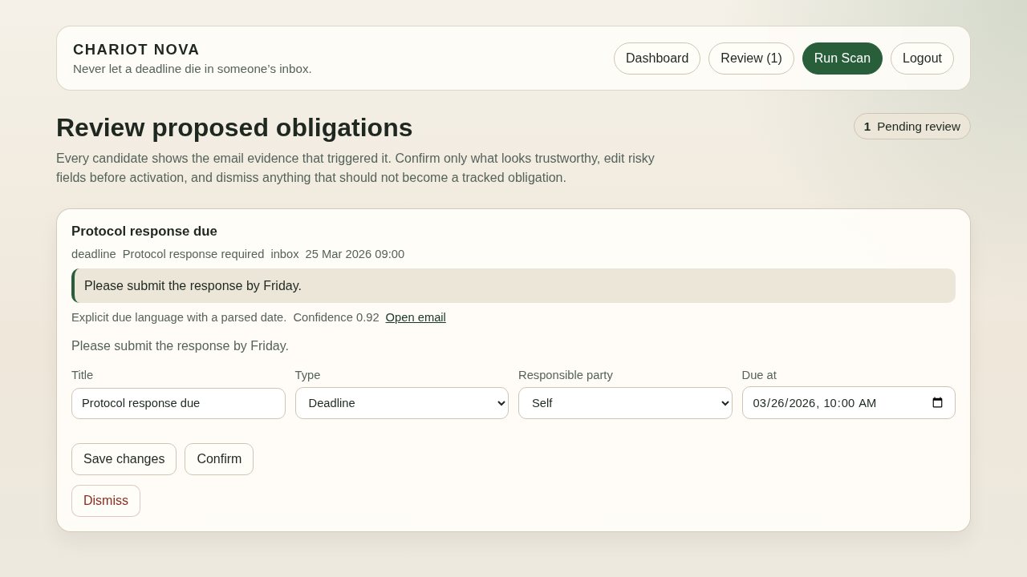
Task: Click the 'Protocol response required' subject text
Action: [193, 254]
